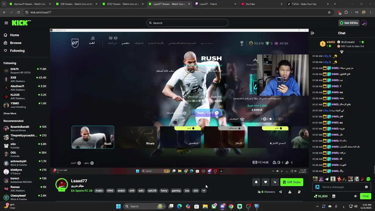This screenshot has height=211, width=375.
Task: View the 31,820 channel points balance
Action: (x=321, y=196)
